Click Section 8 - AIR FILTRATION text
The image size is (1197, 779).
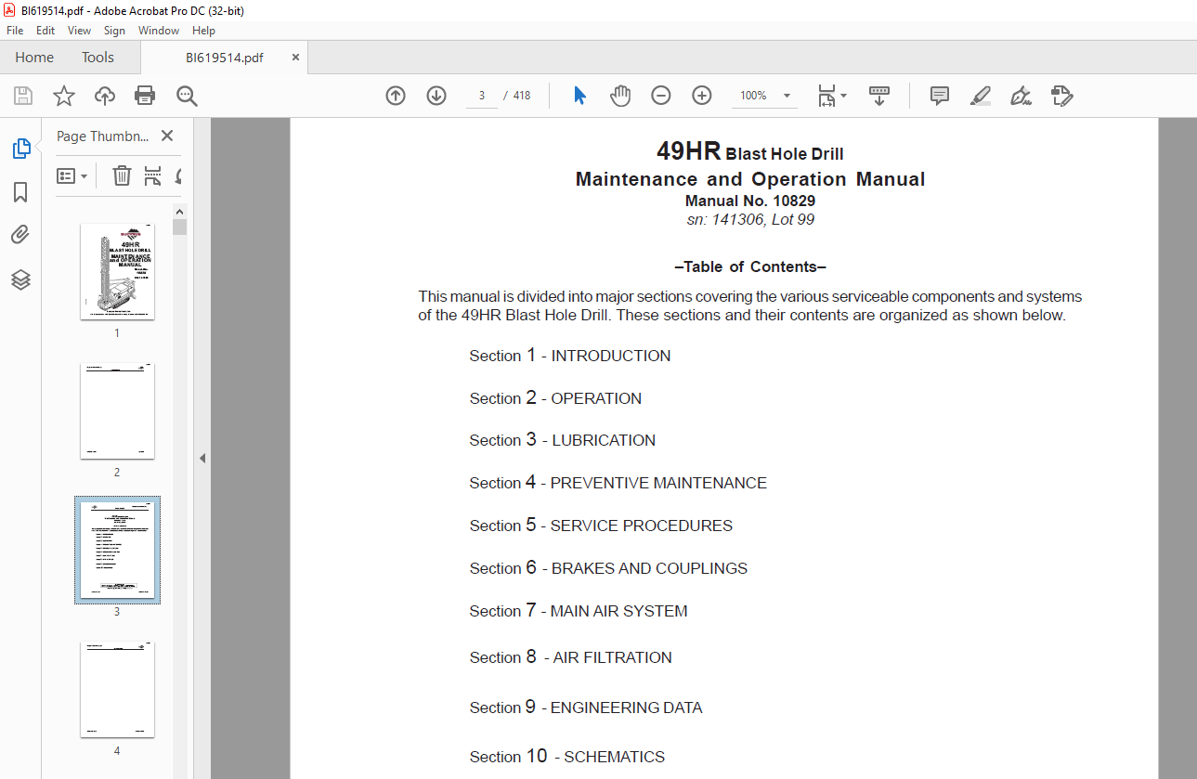(x=570, y=656)
